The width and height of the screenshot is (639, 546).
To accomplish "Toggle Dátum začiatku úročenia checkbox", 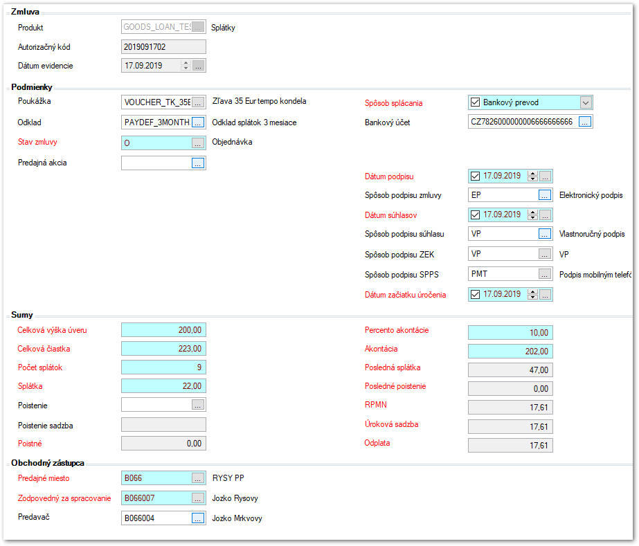I will coord(475,294).
